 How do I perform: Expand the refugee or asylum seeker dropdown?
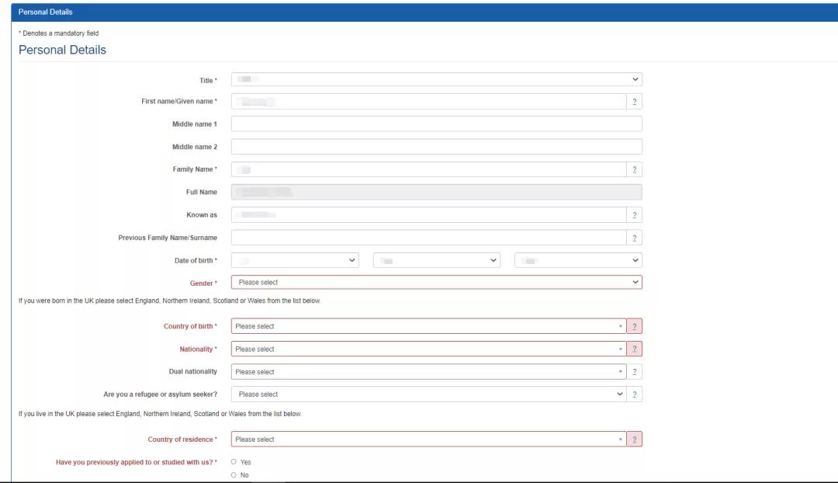[x=428, y=394]
